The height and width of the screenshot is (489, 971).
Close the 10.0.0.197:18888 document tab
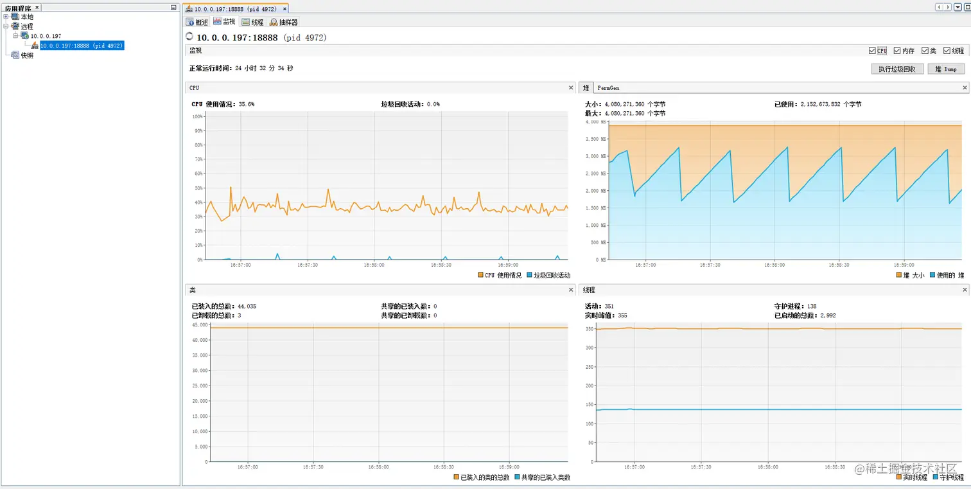click(284, 8)
